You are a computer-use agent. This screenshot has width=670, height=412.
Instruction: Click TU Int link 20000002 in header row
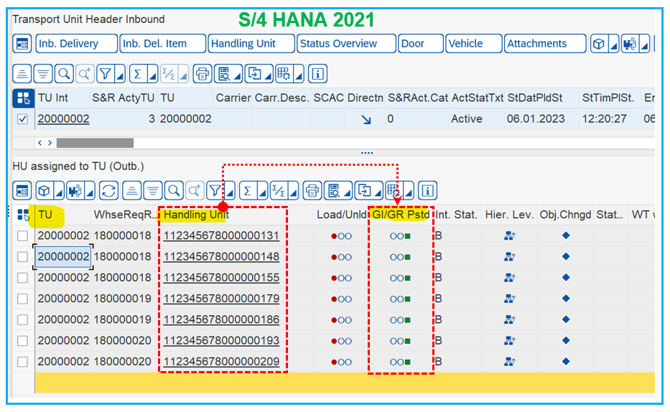coord(63,119)
